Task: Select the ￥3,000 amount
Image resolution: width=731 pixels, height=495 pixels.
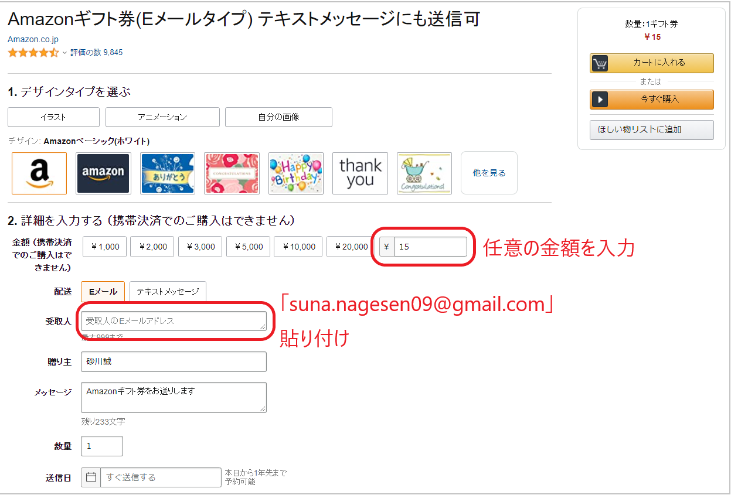Action: [200, 247]
